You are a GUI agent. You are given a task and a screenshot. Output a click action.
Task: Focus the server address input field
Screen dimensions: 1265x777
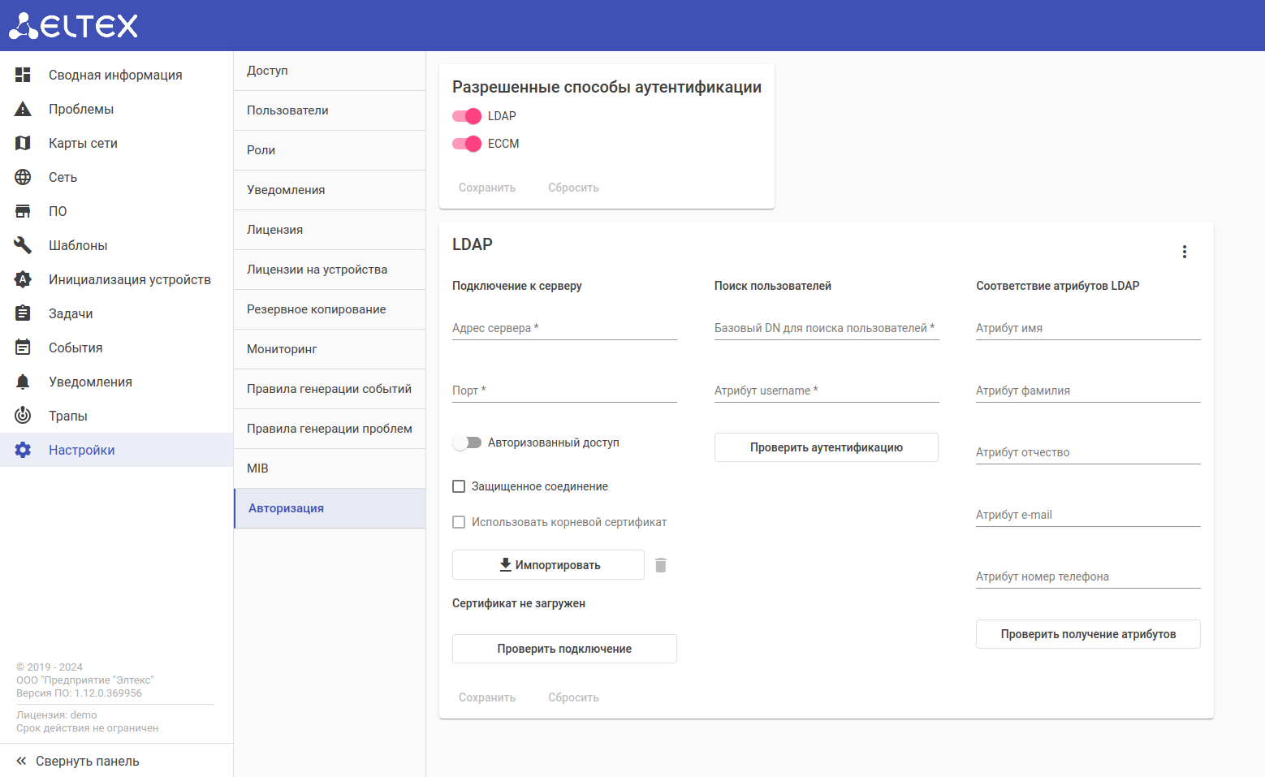[x=564, y=329]
